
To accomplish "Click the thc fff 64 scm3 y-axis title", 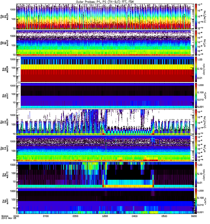I will [x=4, y=148].
